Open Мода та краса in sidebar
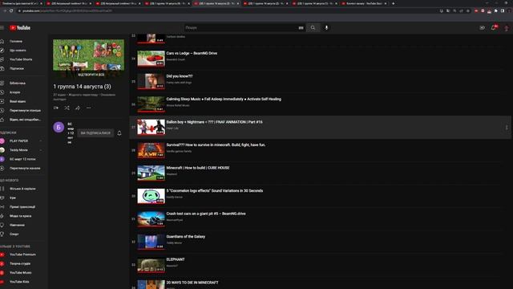This screenshot has width=513, height=289. click(x=21, y=216)
